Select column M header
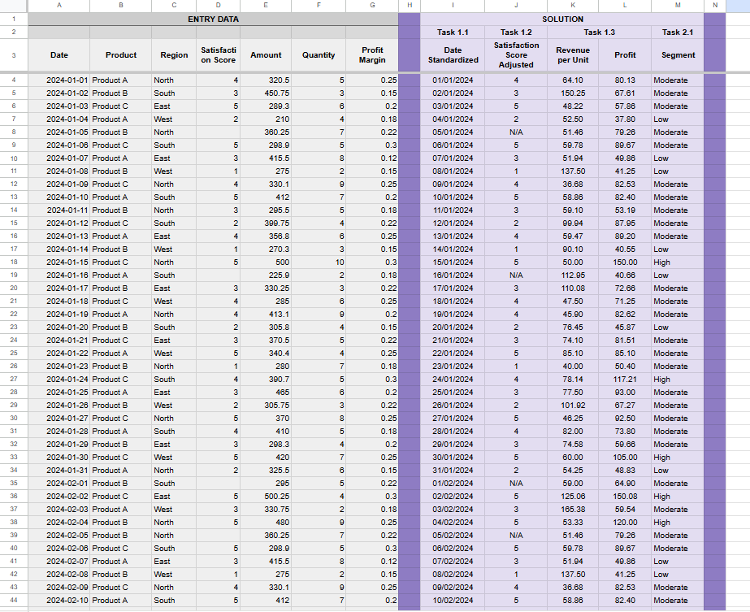750x612 pixels. [x=678, y=5]
